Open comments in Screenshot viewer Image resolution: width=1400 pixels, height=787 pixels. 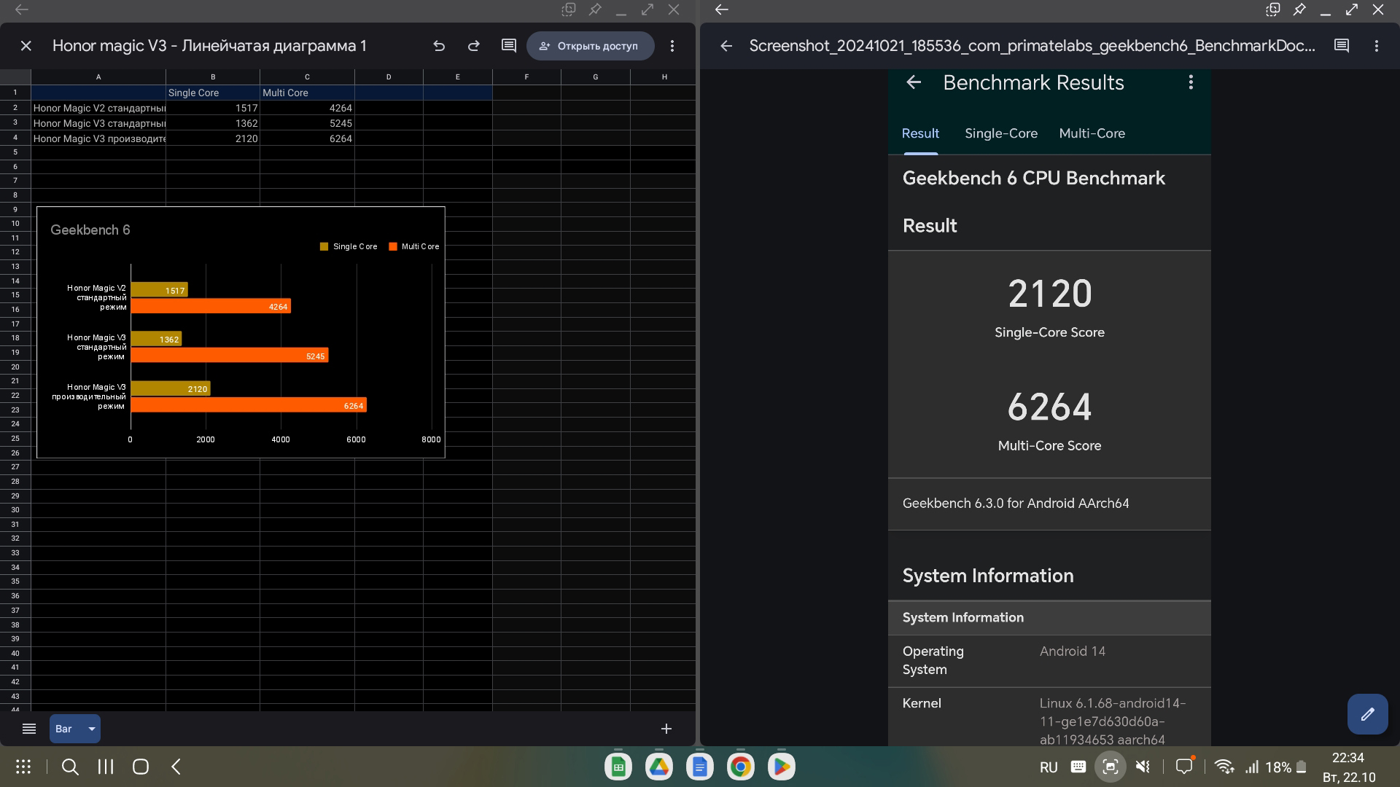[x=1342, y=46]
